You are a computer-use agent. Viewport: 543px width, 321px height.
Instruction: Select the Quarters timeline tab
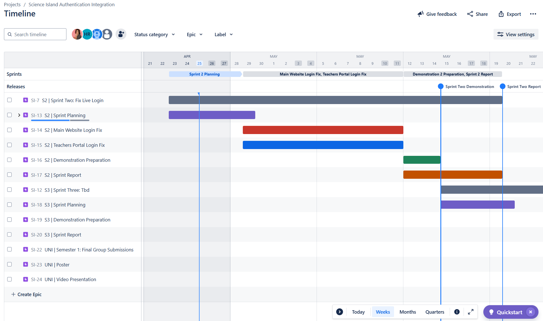pyautogui.click(x=435, y=312)
